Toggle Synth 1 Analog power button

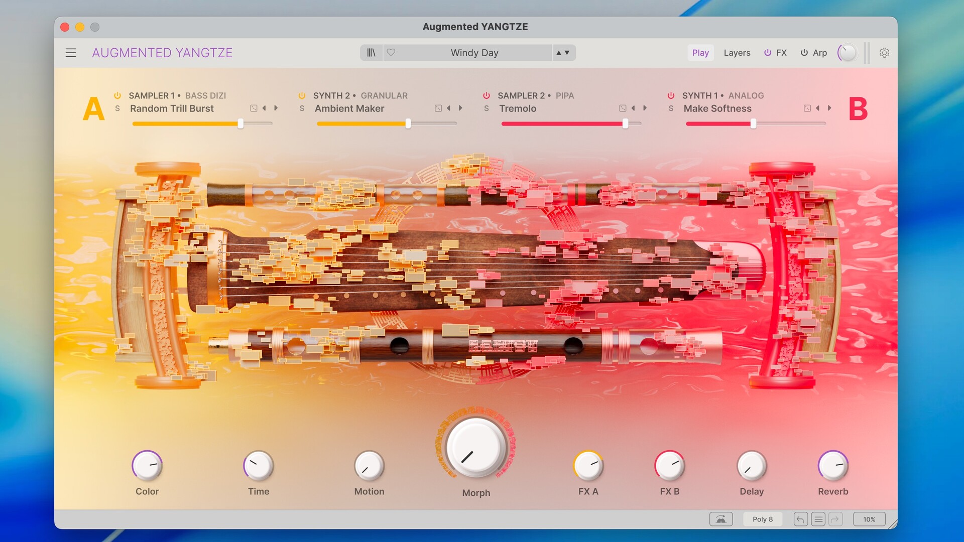671,95
